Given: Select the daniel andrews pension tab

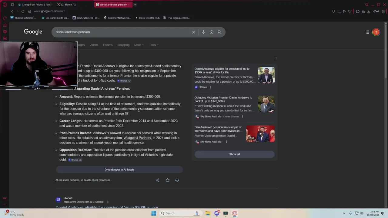Looking at the screenshot, I should point(113,5).
